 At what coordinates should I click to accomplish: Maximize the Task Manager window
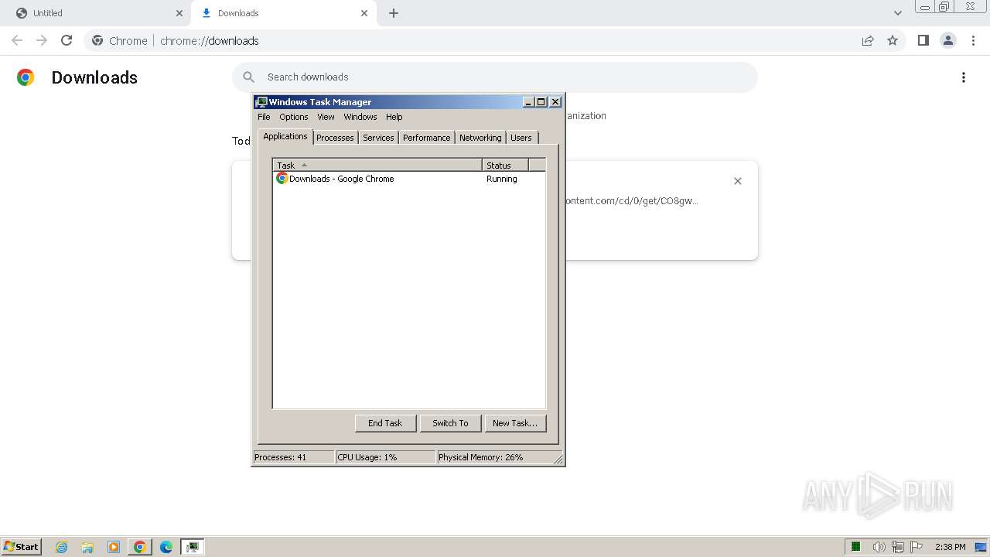(x=541, y=102)
